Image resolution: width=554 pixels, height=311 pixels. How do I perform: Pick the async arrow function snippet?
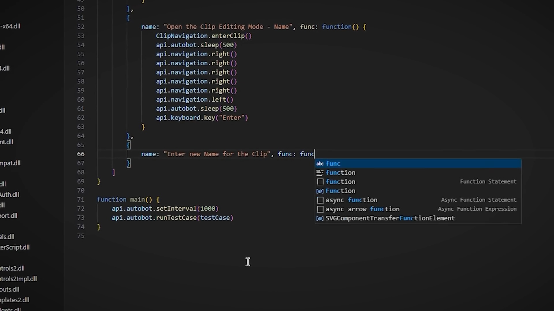362,209
